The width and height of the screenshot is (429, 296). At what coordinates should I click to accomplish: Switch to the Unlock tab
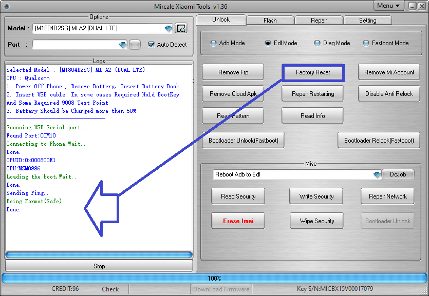221,19
